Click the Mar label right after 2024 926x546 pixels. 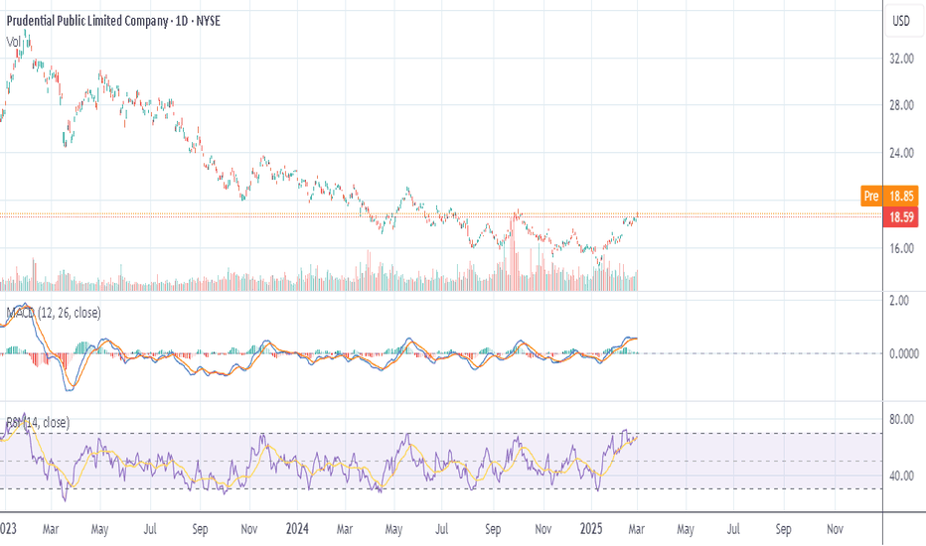[x=345, y=529]
